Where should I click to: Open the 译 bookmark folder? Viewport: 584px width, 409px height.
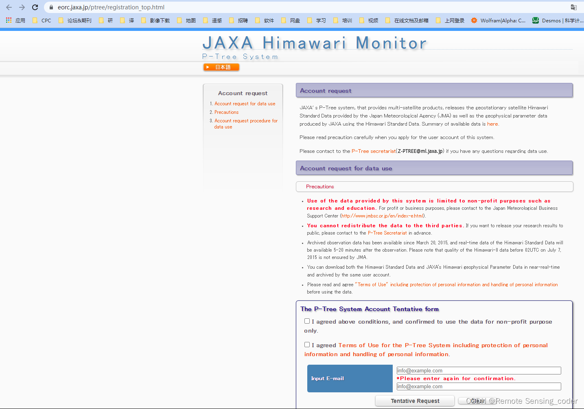click(127, 20)
